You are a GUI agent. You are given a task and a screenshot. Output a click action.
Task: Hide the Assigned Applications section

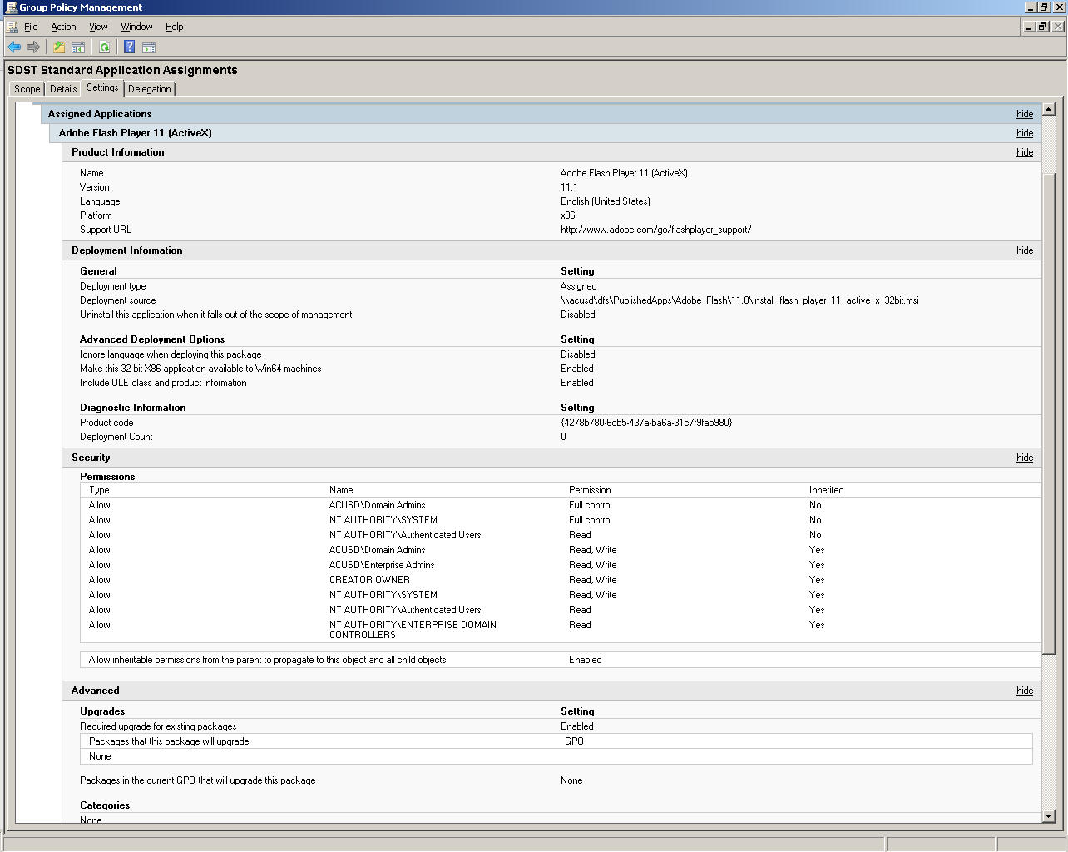[1024, 114]
